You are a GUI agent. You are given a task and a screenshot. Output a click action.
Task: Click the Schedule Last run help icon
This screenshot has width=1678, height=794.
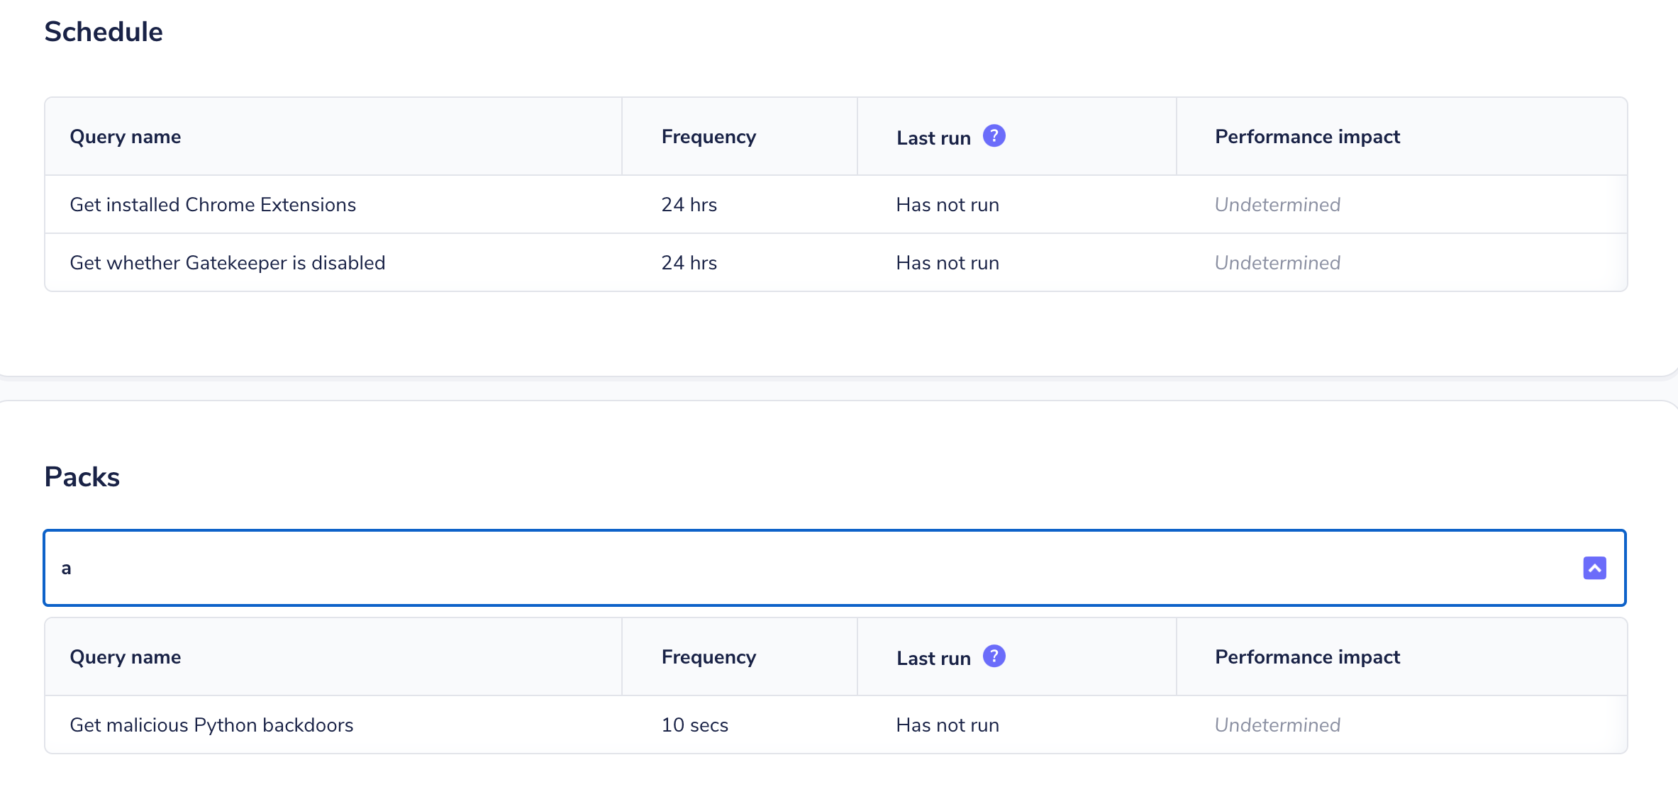(994, 135)
